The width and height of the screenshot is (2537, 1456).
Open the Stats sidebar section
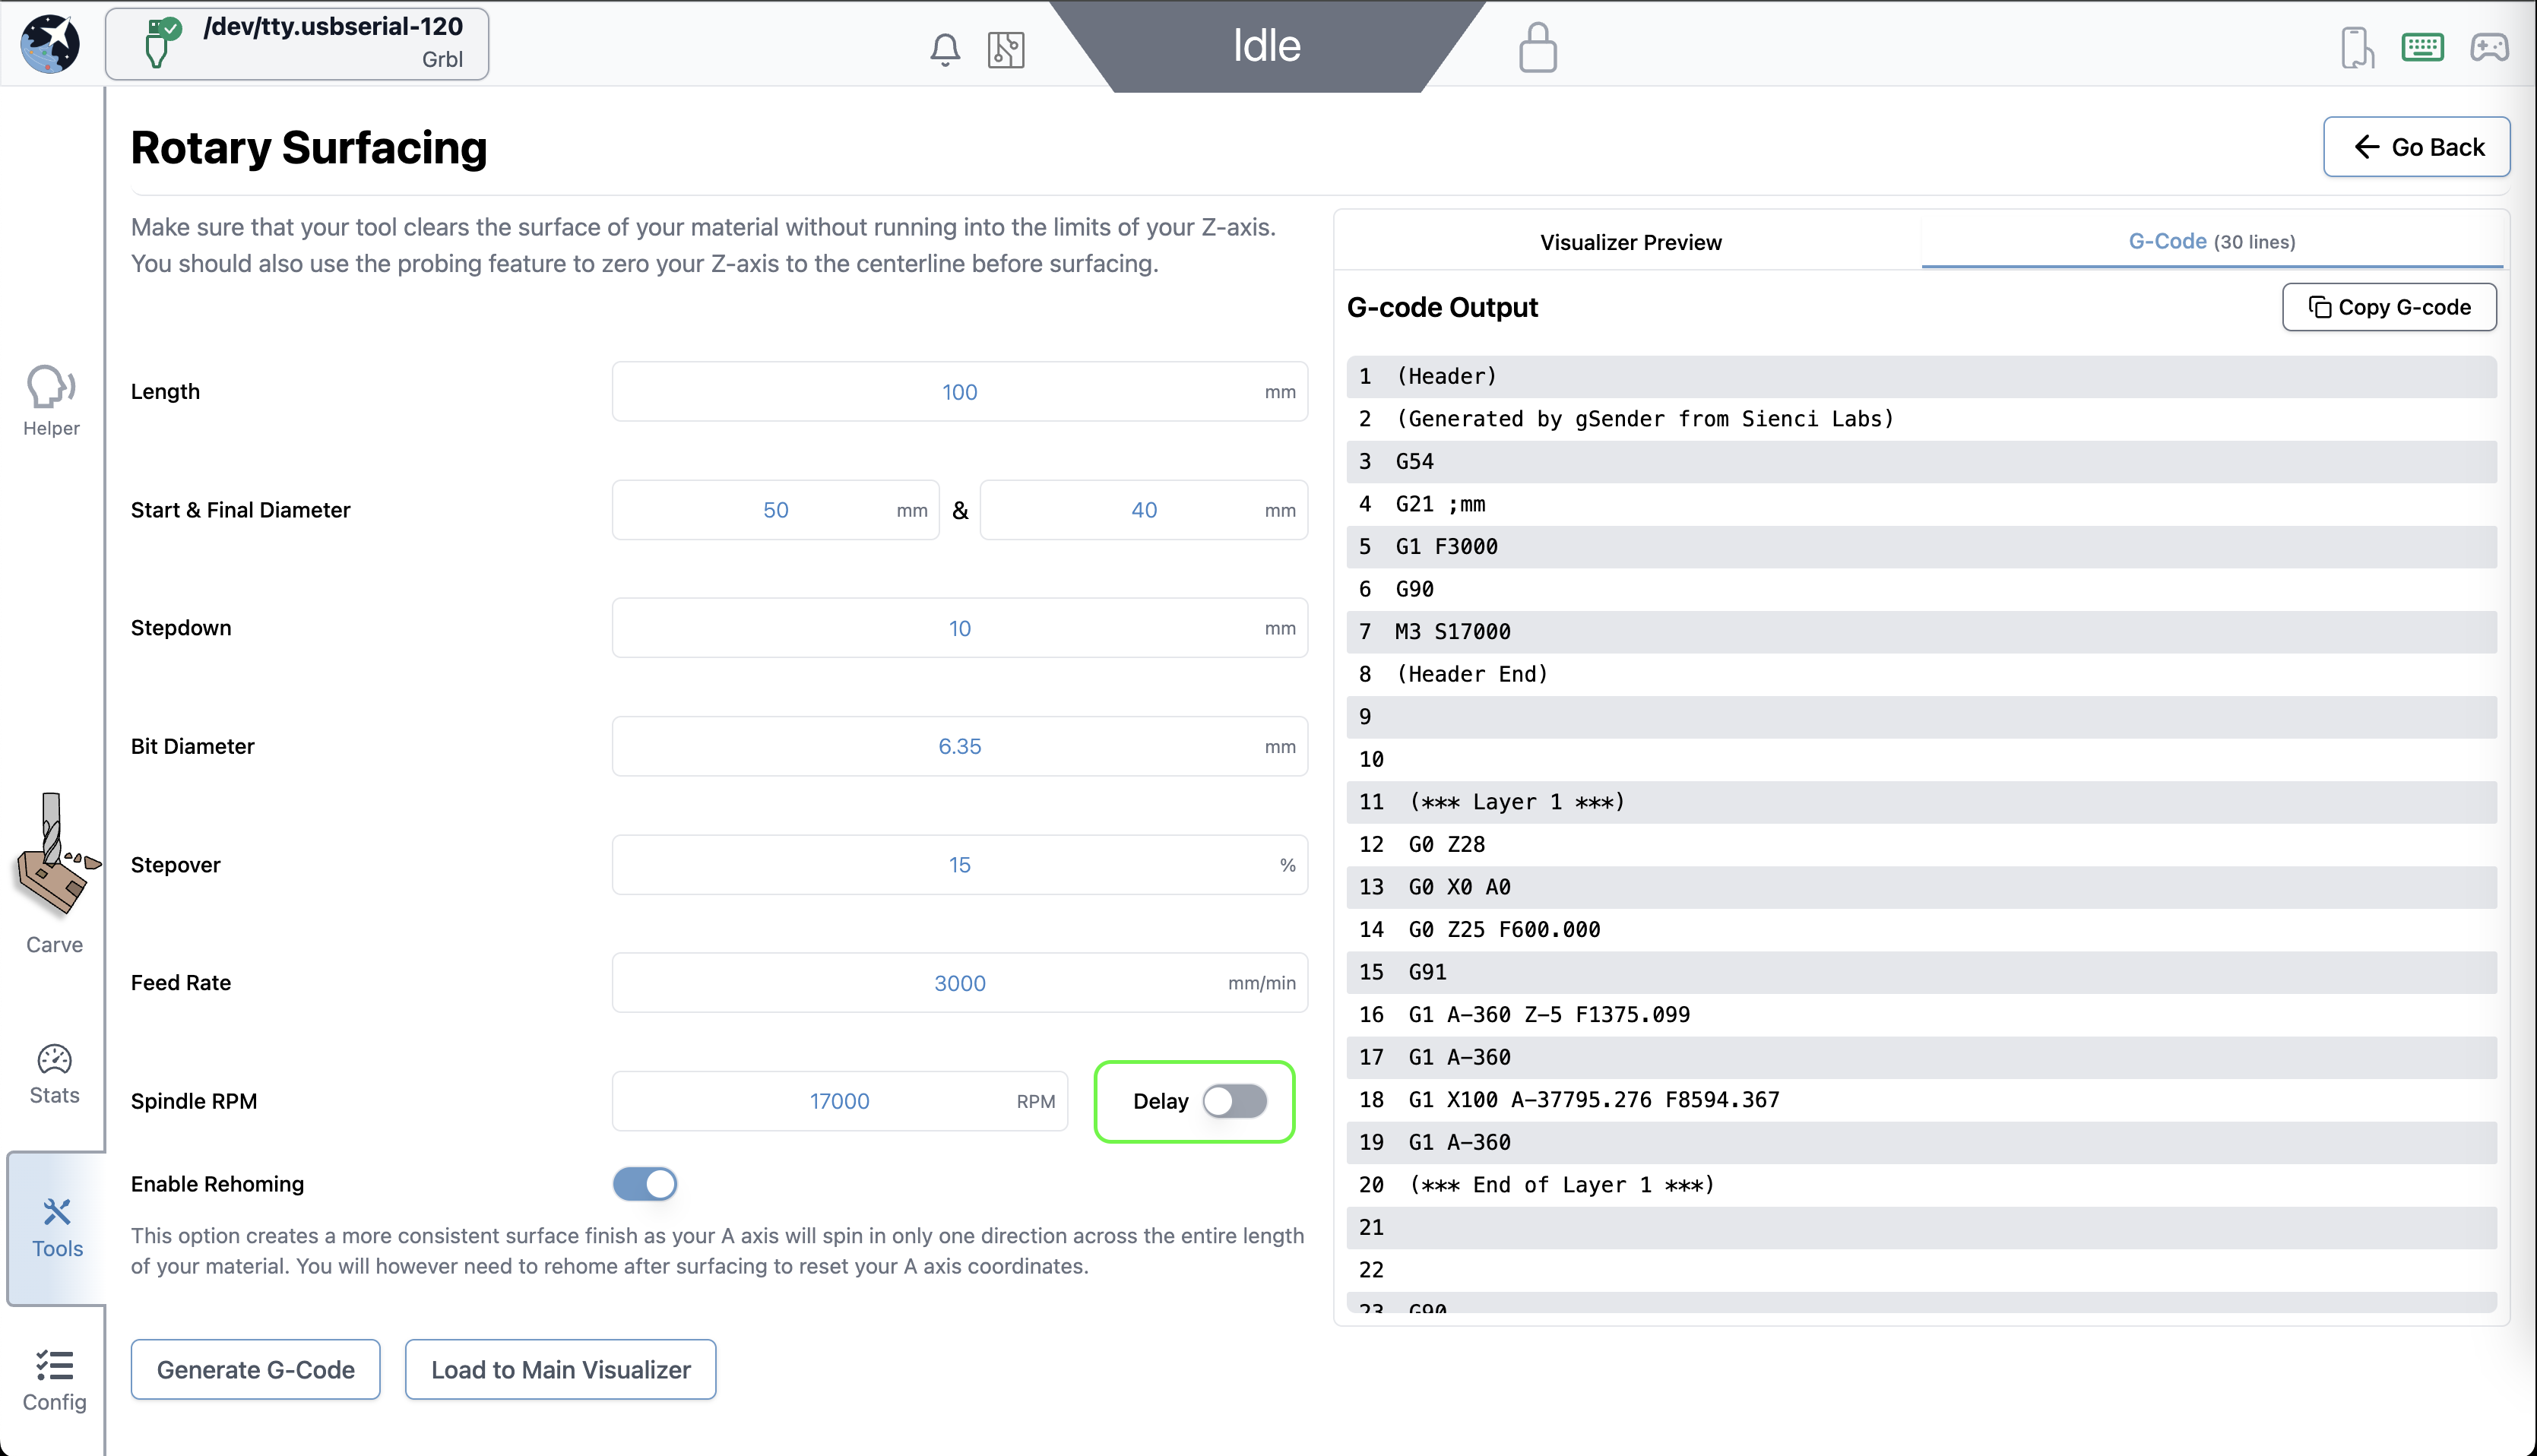pos(54,1074)
